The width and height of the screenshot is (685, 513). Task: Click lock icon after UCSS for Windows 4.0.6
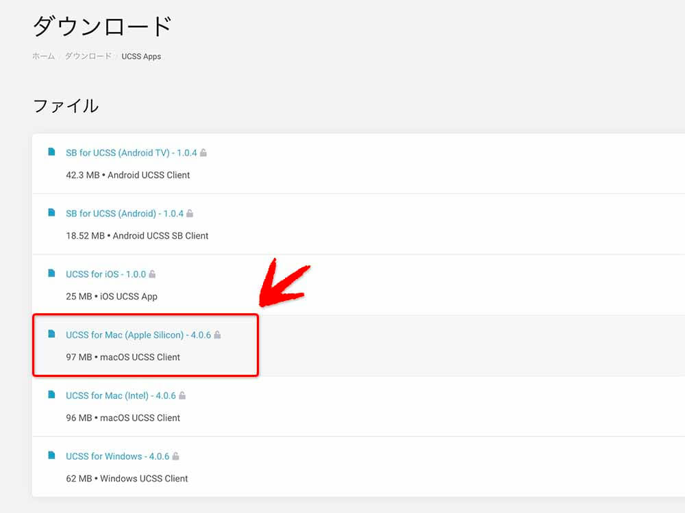tap(175, 456)
